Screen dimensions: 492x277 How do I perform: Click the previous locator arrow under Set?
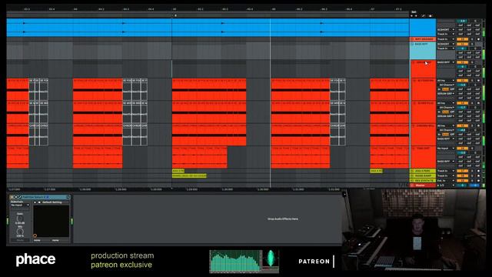411,15
